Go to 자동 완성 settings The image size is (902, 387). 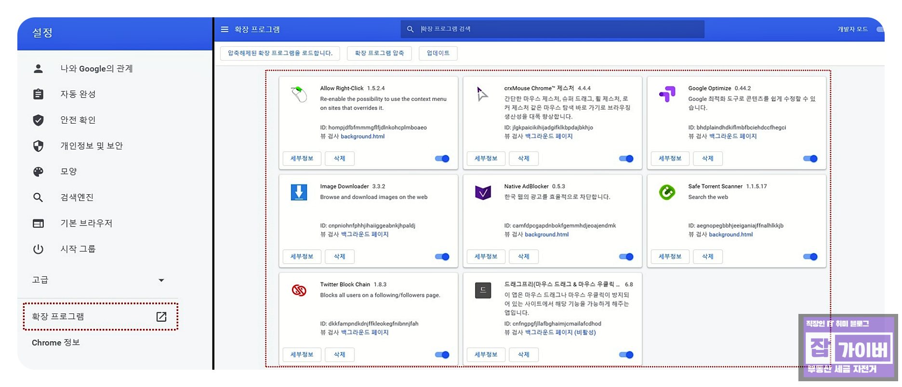point(78,94)
